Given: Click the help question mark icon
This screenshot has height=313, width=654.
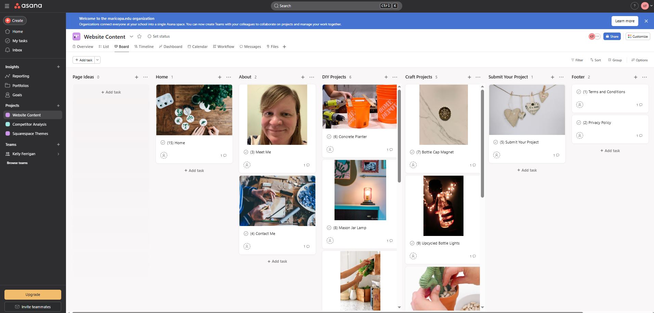Looking at the screenshot, I should [634, 6].
